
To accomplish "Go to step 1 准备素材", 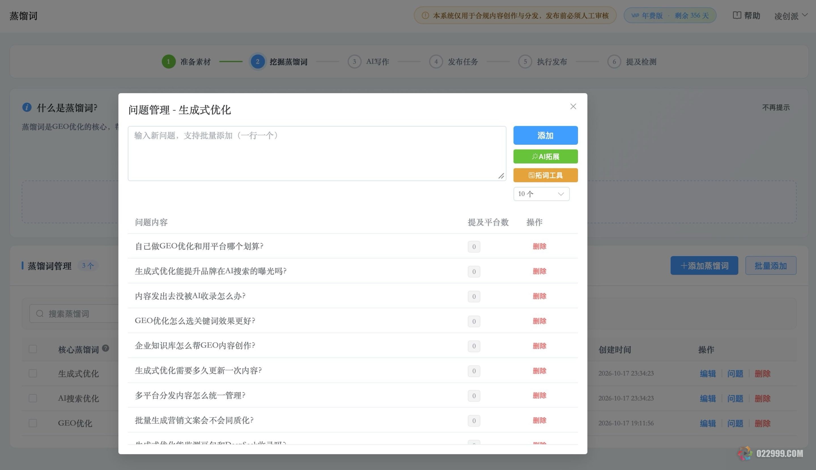I will pyautogui.click(x=186, y=62).
